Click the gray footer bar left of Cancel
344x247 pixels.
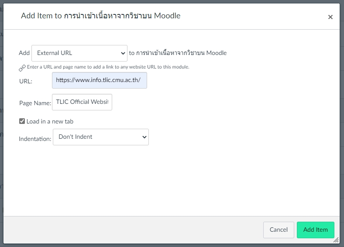tap(131, 229)
